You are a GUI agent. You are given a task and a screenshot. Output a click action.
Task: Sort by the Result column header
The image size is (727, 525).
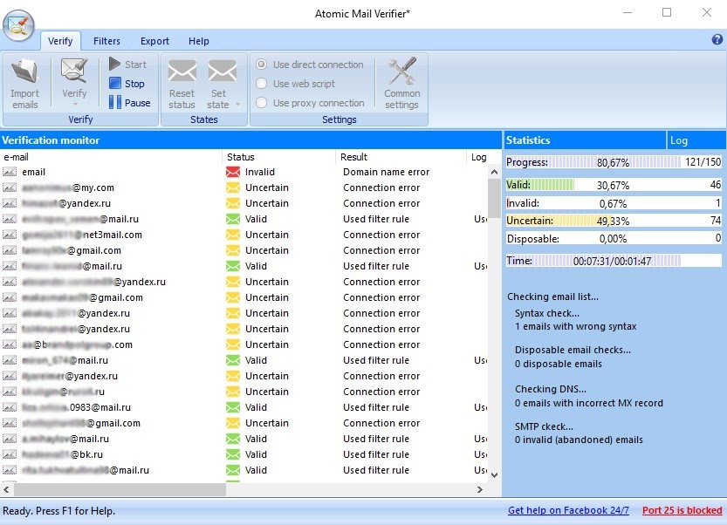[x=401, y=157]
